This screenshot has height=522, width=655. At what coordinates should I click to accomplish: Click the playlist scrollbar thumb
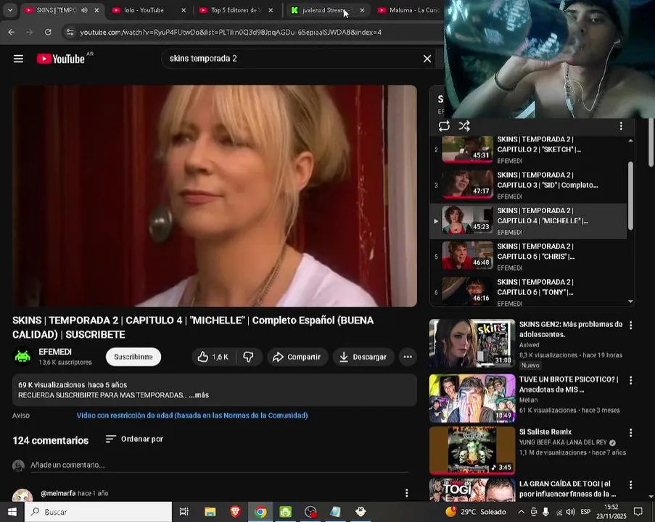(x=630, y=196)
